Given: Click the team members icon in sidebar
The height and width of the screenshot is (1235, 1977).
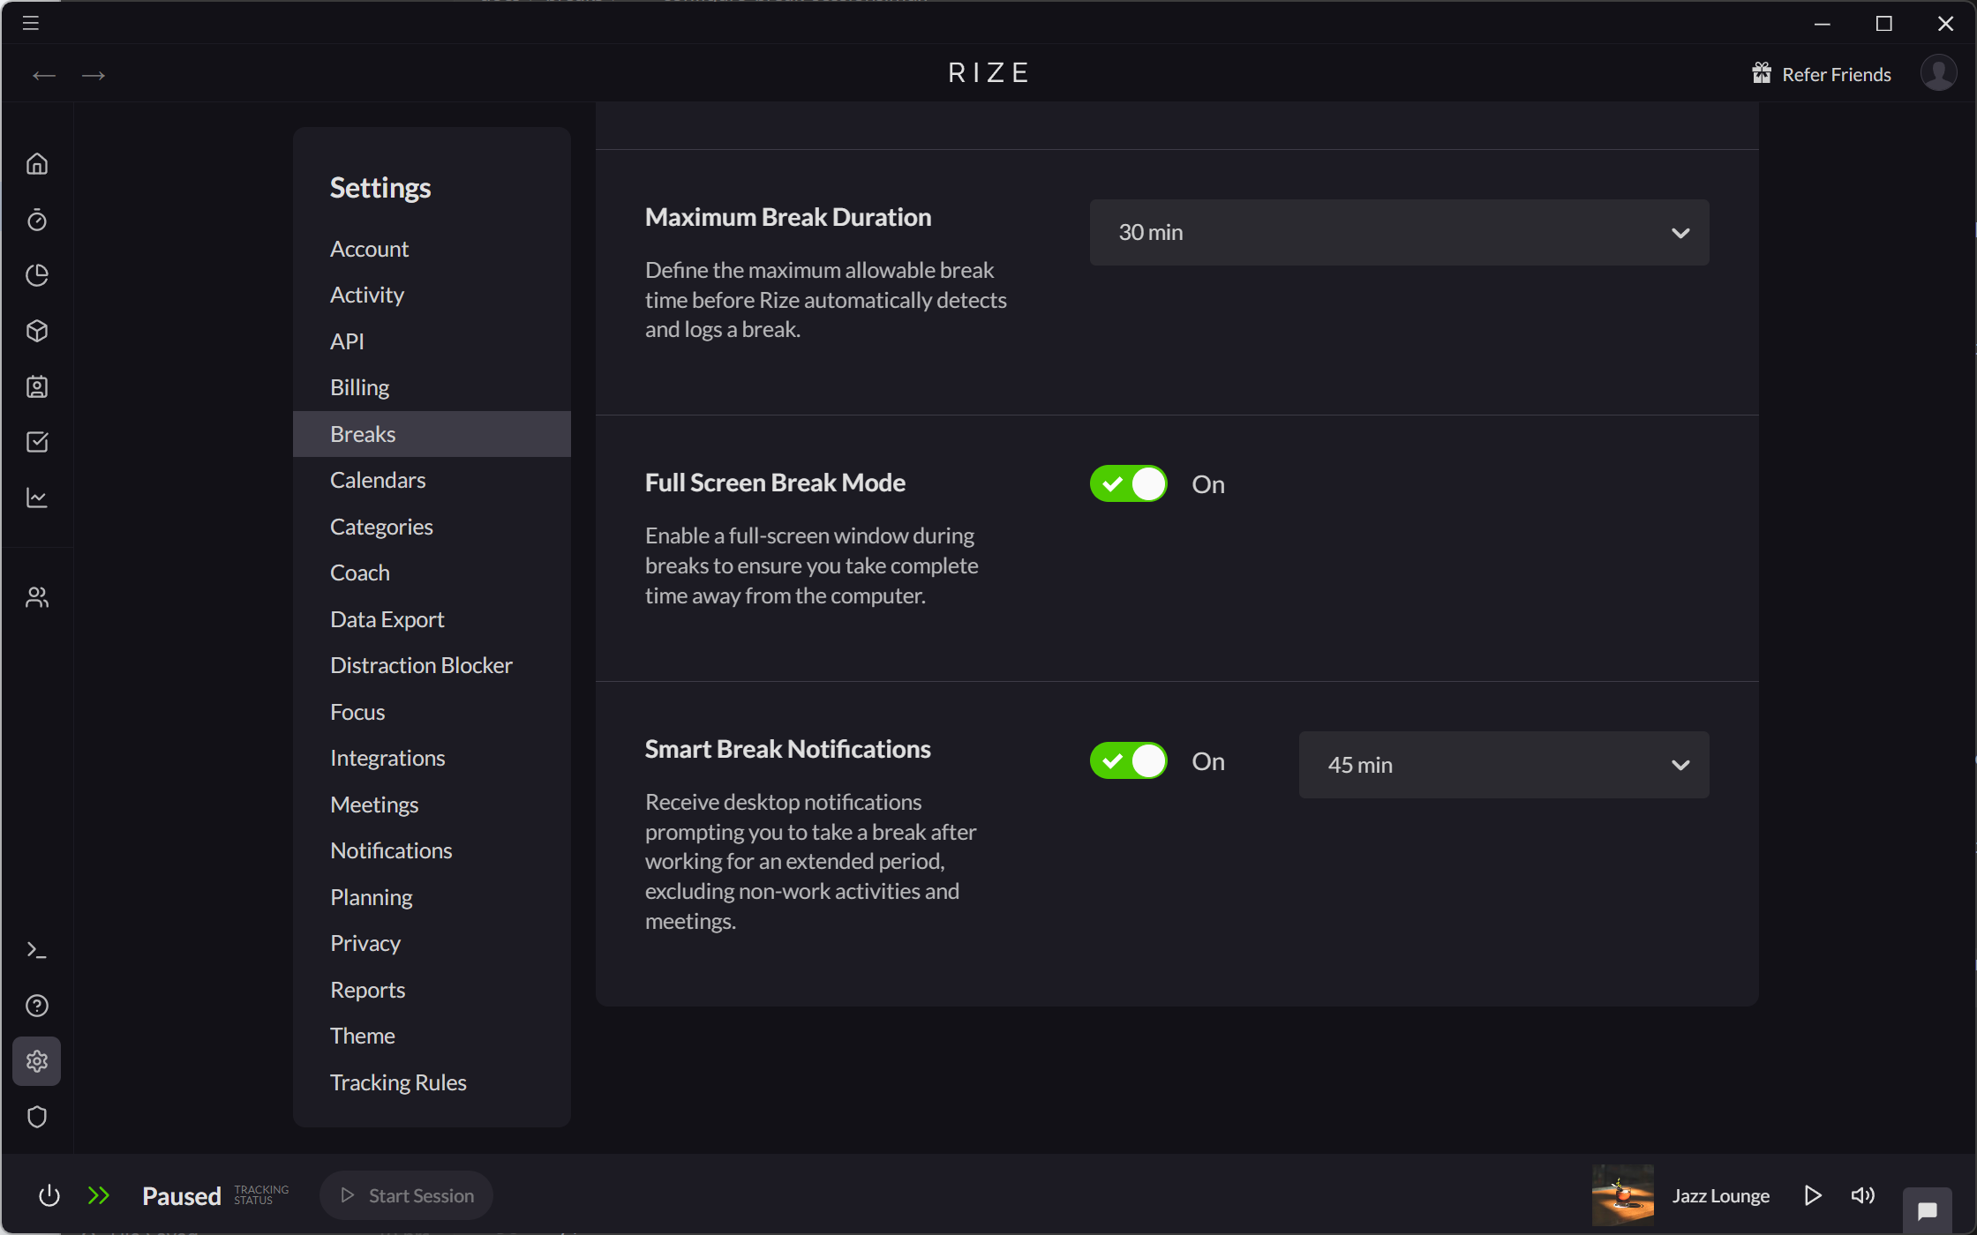Looking at the screenshot, I should point(37,596).
